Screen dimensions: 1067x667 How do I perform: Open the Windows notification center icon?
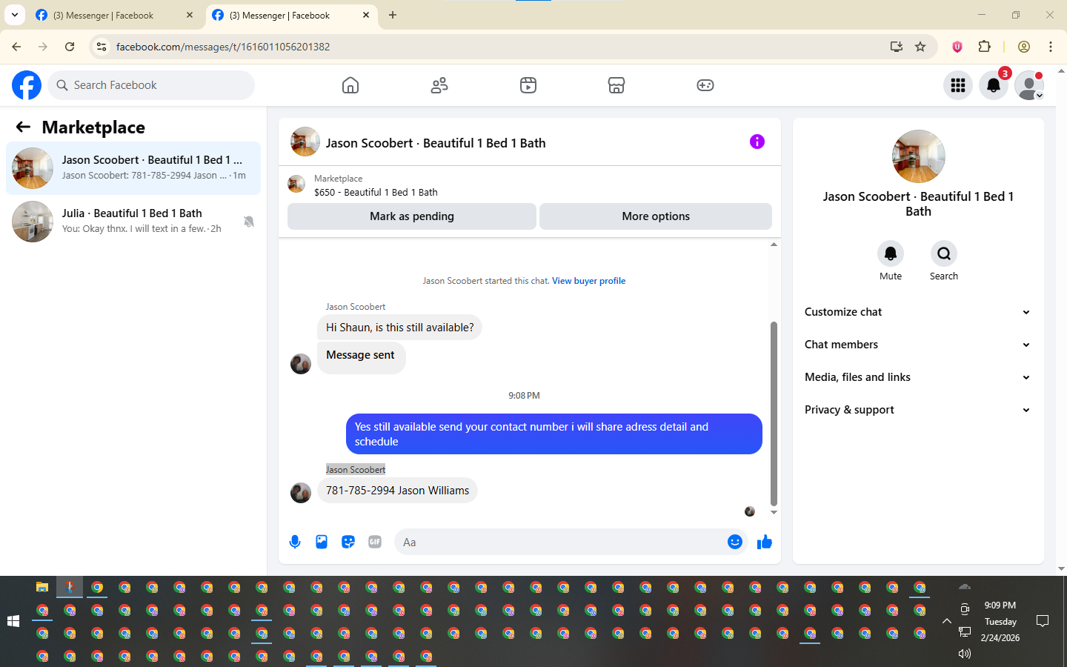coord(1043,621)
